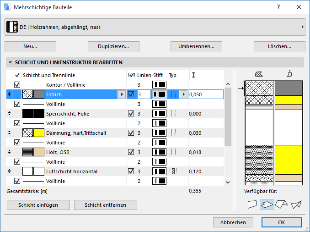Toggle end-line checkbox for Sperrschicht, Folie
The image size is (310, 232).
point(131,114)
